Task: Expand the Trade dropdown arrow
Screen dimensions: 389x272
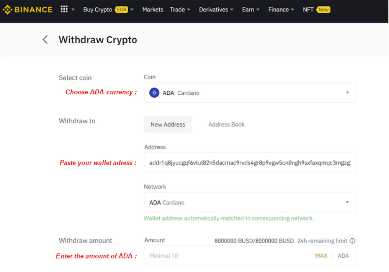Action: pyautogui.click(x=188, y=10)
